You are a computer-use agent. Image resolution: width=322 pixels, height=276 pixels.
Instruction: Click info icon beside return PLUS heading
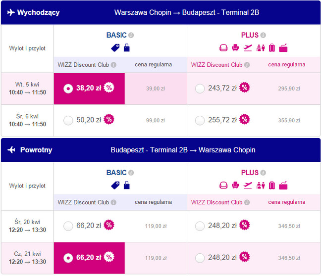point(263,173)
